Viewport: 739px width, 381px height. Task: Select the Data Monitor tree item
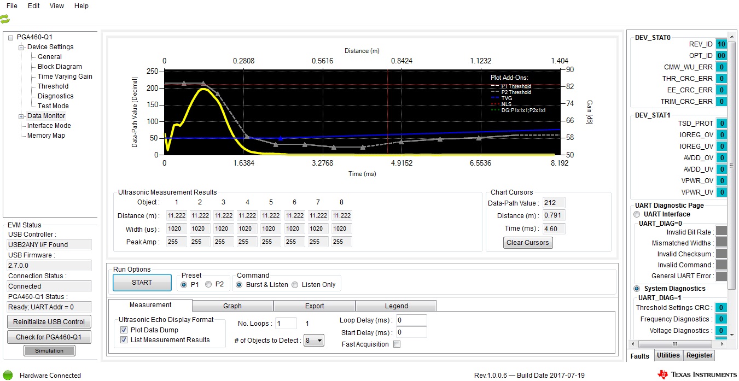(46, 116)
